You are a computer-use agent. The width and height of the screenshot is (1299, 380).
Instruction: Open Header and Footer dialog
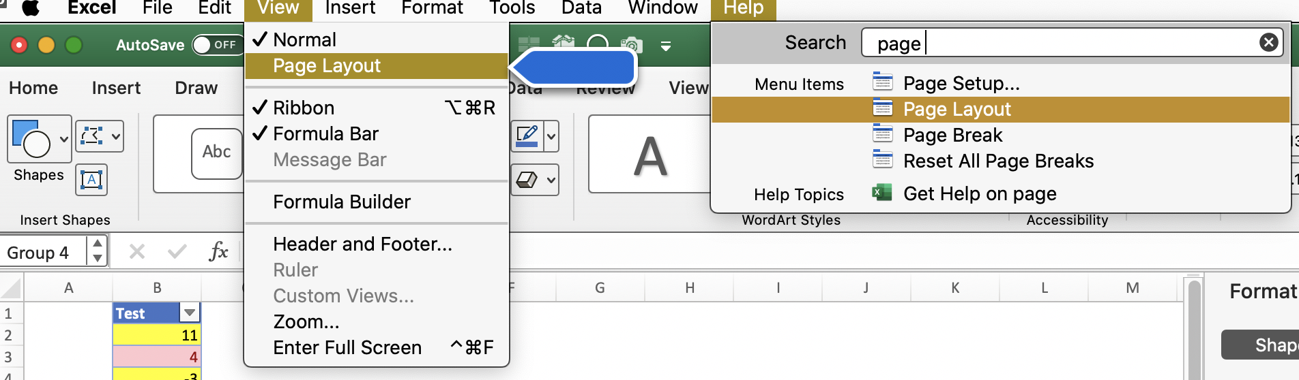(376, 244)
